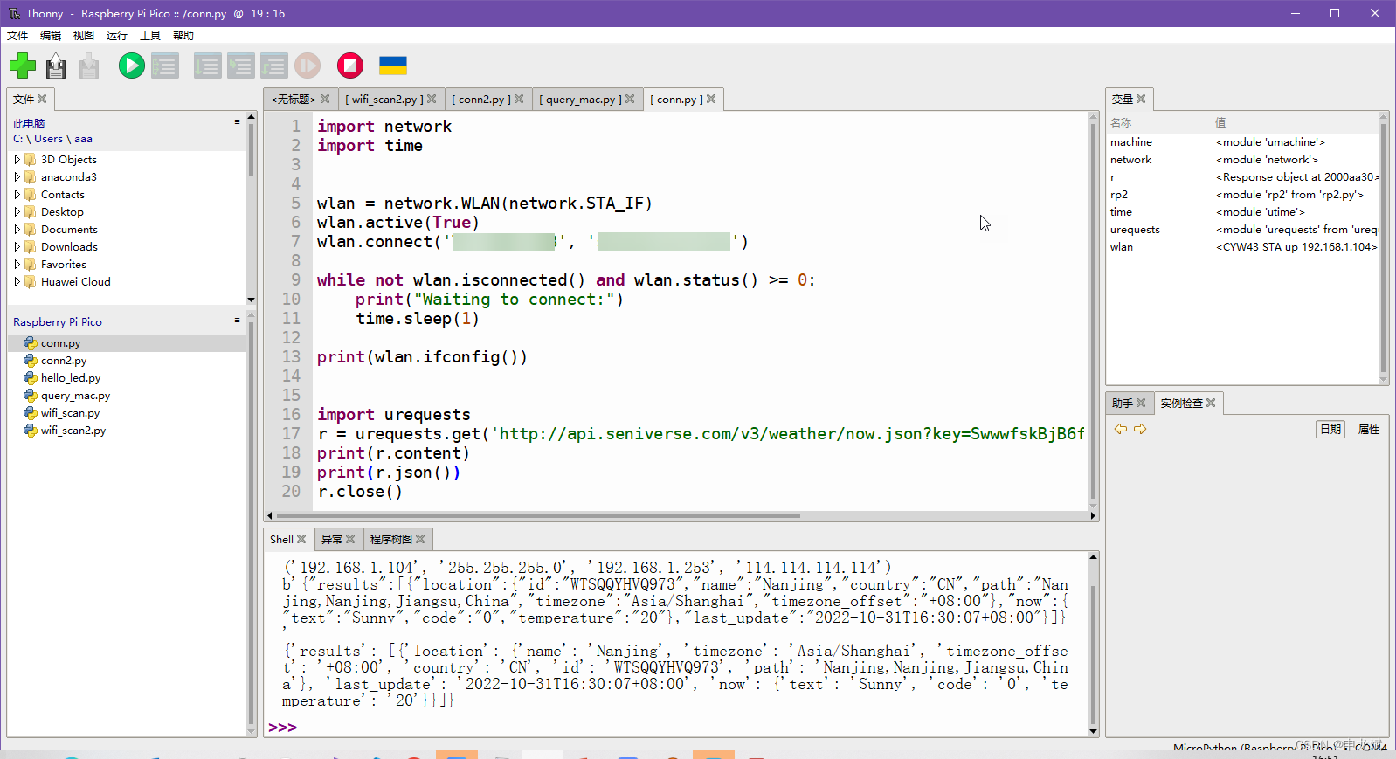1396x759 pixels.
Task: Close the Shell panel tab
Action: coord(301,539)
